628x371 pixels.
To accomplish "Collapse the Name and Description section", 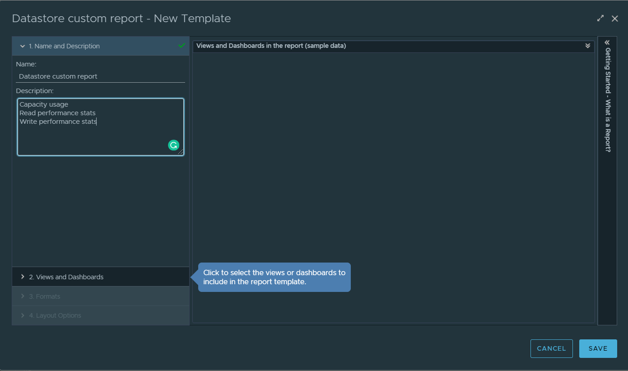I will pyautogui.click(x=22, y=46).
